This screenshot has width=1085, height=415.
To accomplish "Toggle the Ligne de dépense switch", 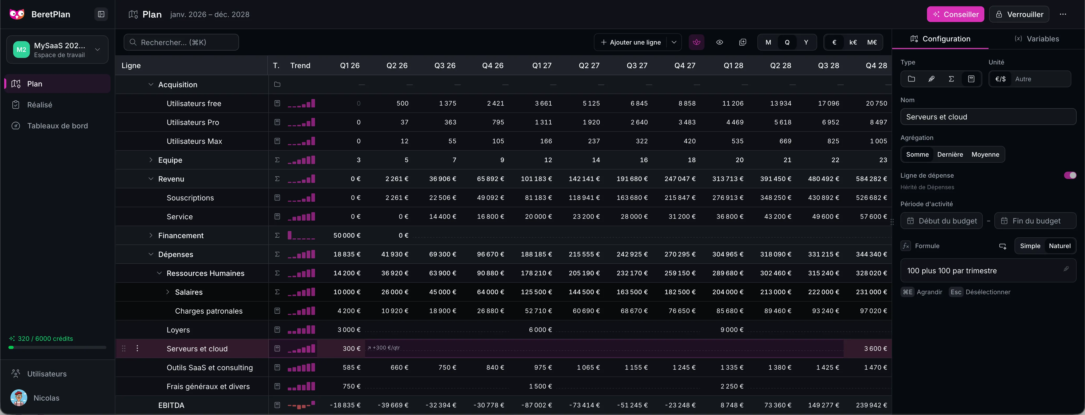I will point(1070,176).
